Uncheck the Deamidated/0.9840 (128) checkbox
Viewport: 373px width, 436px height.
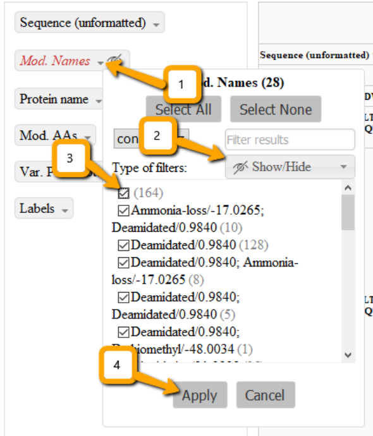[x=123, y=245]
